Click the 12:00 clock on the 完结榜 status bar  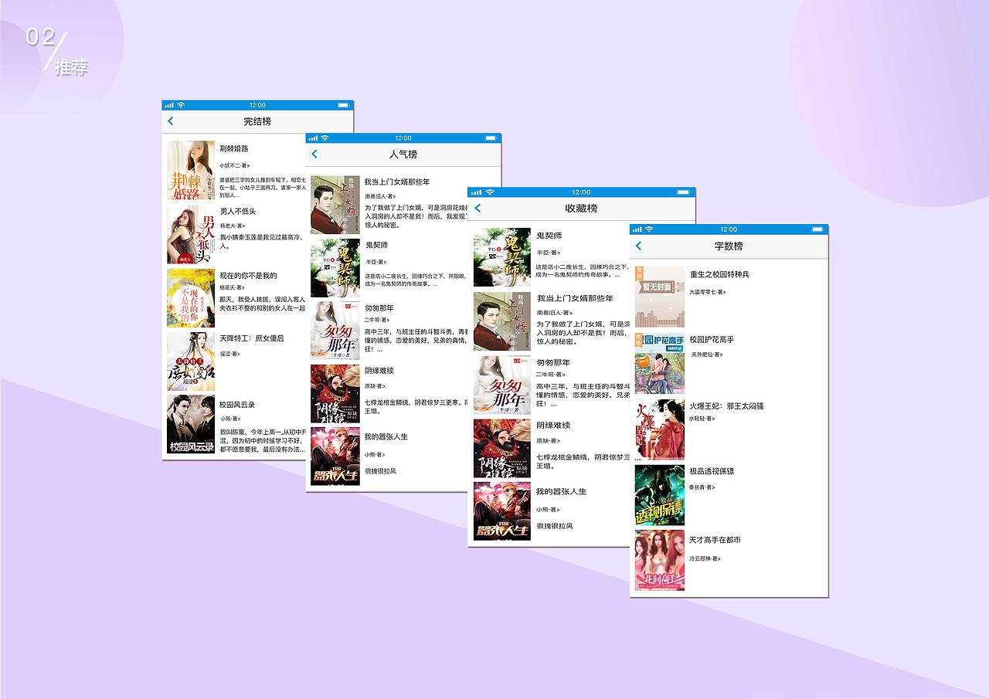pyautogui.click(x=257, y=105)
